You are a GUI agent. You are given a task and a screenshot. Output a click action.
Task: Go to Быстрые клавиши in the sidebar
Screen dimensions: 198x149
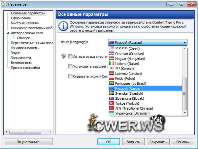click(25, 23)
